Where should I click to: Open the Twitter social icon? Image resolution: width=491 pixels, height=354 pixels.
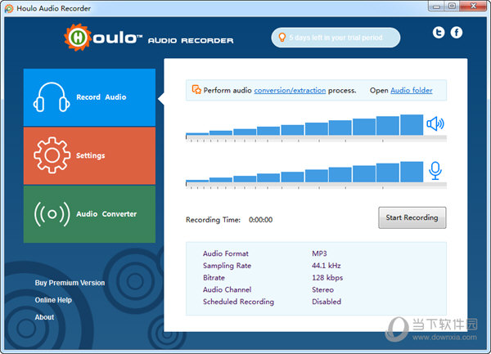439,33
